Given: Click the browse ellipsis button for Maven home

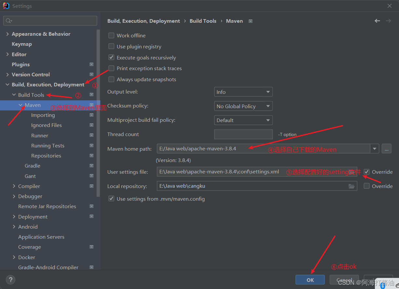Looking at the screenshot, I should tap(386, 149).
